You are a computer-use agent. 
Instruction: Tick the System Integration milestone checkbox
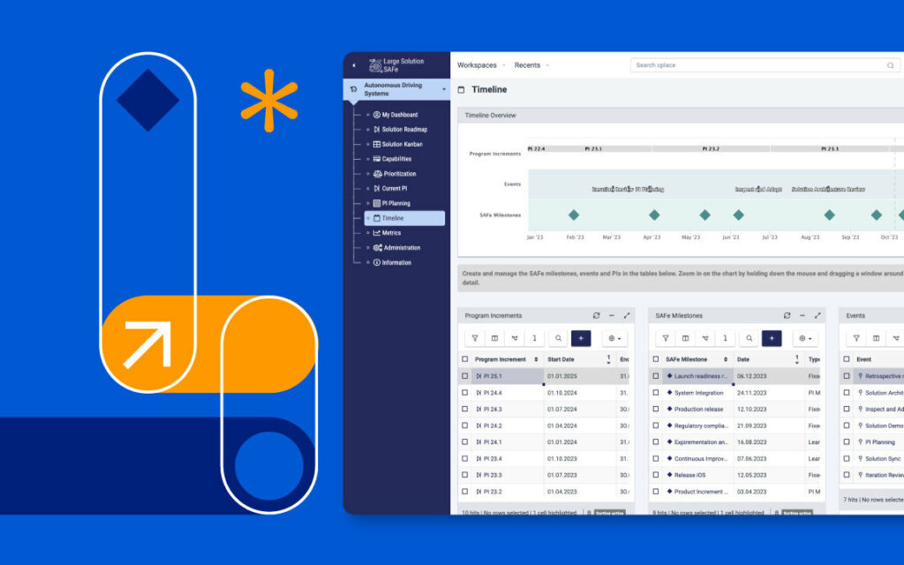[656, 393]
